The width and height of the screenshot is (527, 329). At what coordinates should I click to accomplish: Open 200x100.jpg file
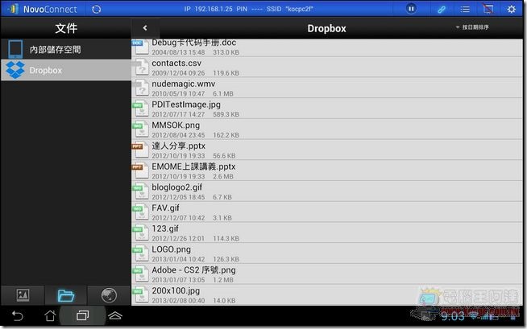tap(327, 295)
